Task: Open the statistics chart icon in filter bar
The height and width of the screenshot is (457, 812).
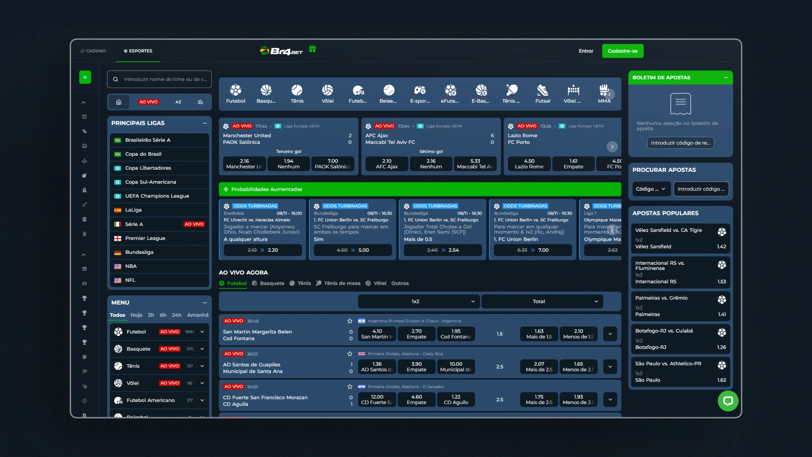Action: click(200, 102)
